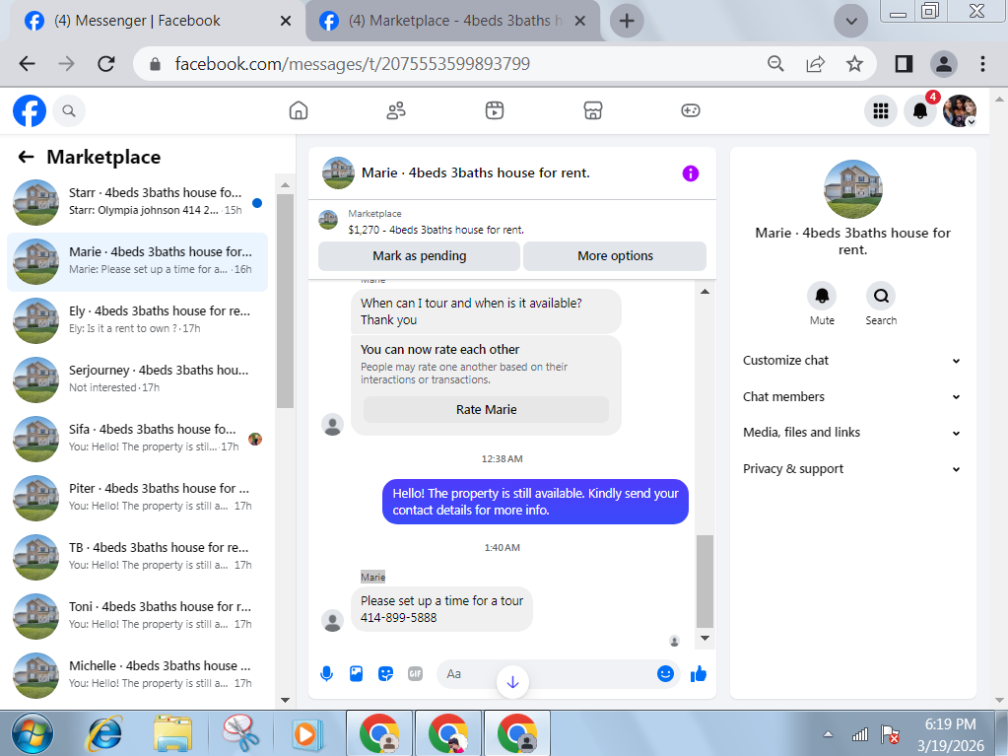This screenshot has height=756, width=1008.
Task: Bookmark this page with the star icon
Action: [x=854, y=64]
